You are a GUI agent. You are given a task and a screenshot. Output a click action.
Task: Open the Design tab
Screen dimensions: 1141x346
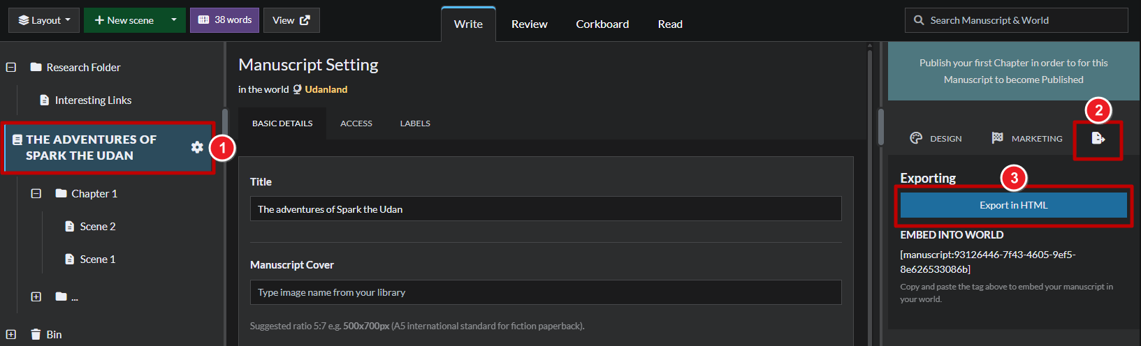(x=936, y=138)
